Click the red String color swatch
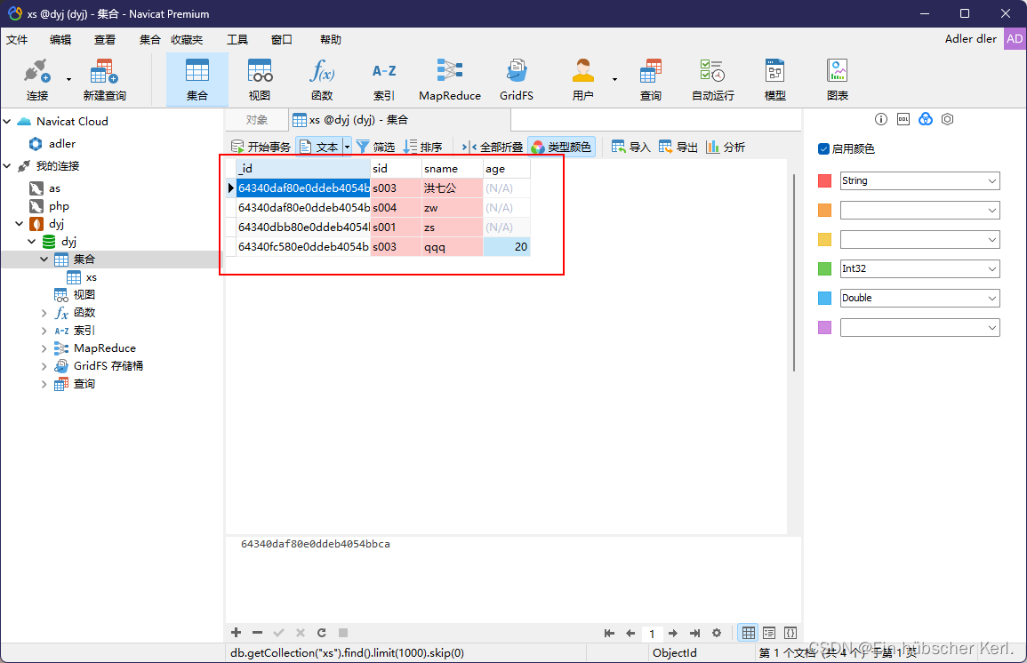1027x663 pixels. (824, 180)
